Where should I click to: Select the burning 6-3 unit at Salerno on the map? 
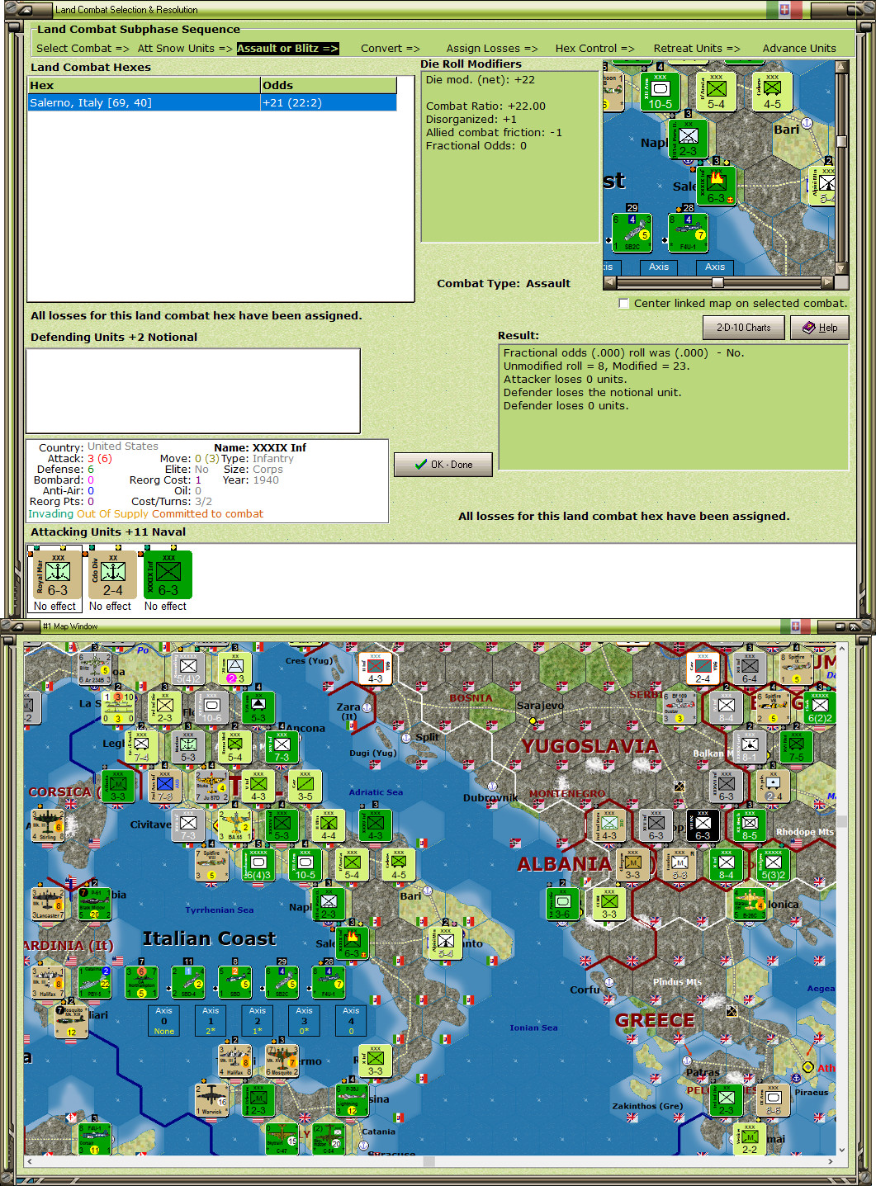pyautogui.click(x=352, y=943)
